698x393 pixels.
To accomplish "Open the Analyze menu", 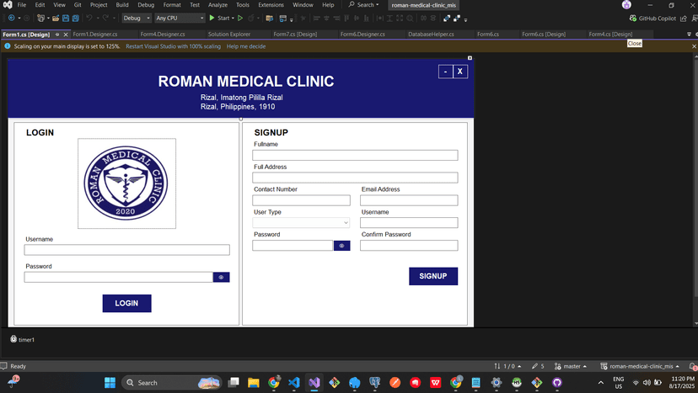I will point(217,5).
